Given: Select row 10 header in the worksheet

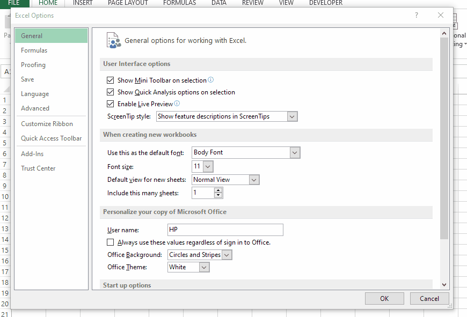Looking at the screenshot, I should tap(5, 196).
